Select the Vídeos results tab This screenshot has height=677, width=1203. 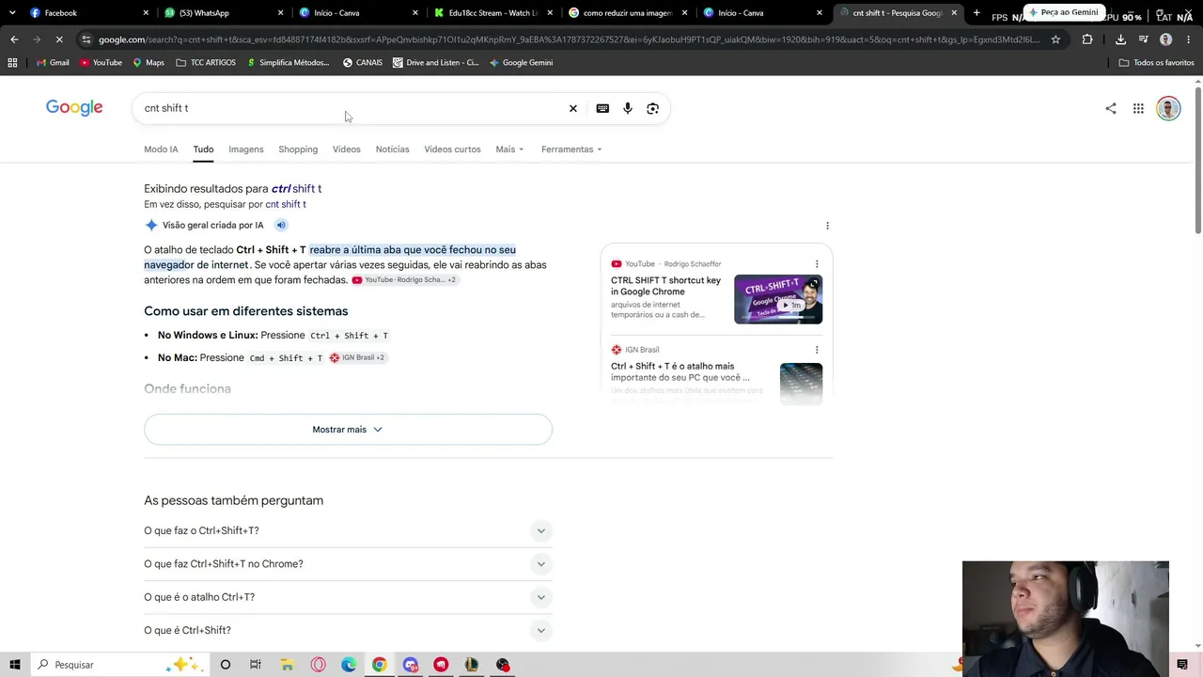(x=346, y=150)
